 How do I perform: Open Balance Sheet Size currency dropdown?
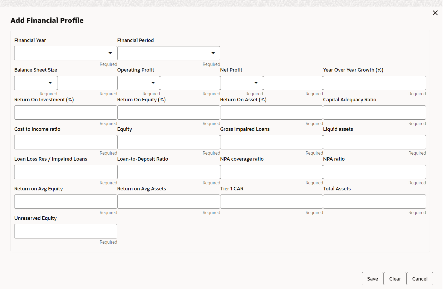click(36, 83)
